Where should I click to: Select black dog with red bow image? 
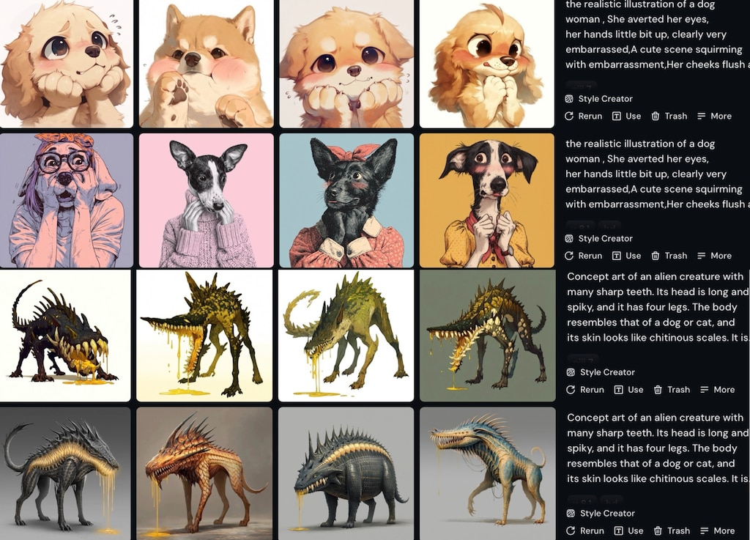346,201
